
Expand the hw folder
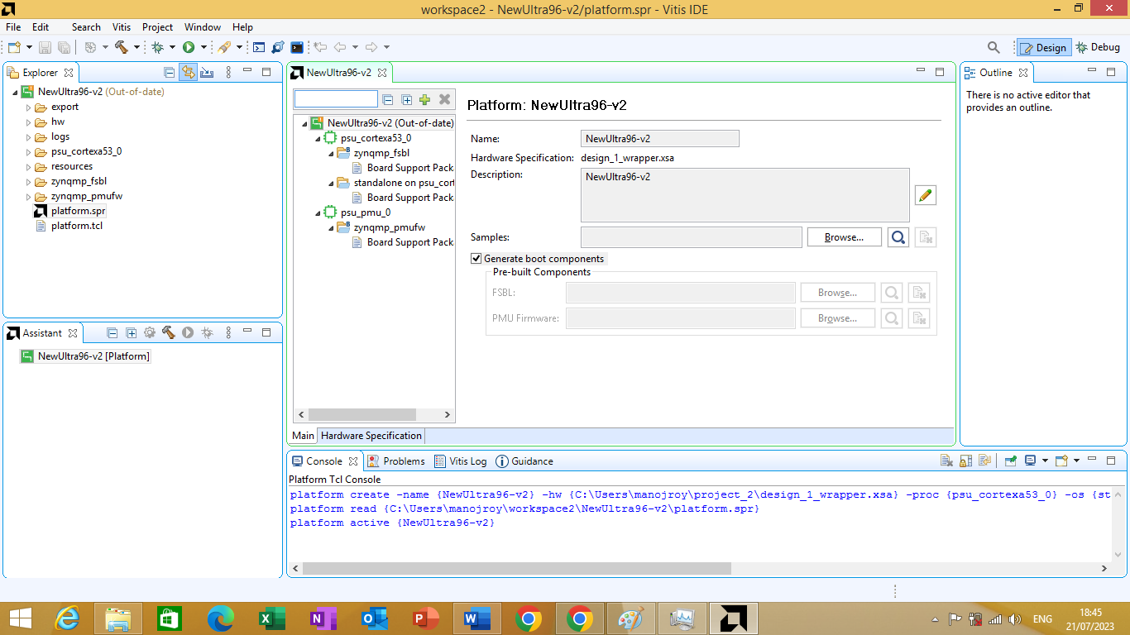point(28,122)
